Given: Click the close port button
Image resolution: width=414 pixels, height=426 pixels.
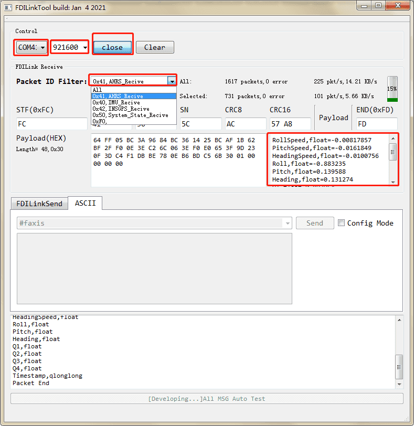Looking at the screenshot, I should coord(112,48).
